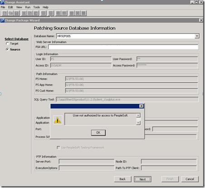Minimize the Change Assistant window
Viewport: 205px width, 188px height.
coord(192,2)
